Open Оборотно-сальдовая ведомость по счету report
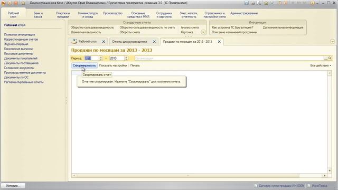The width and height of the screenshot is (338, 190). coord(147,27)
